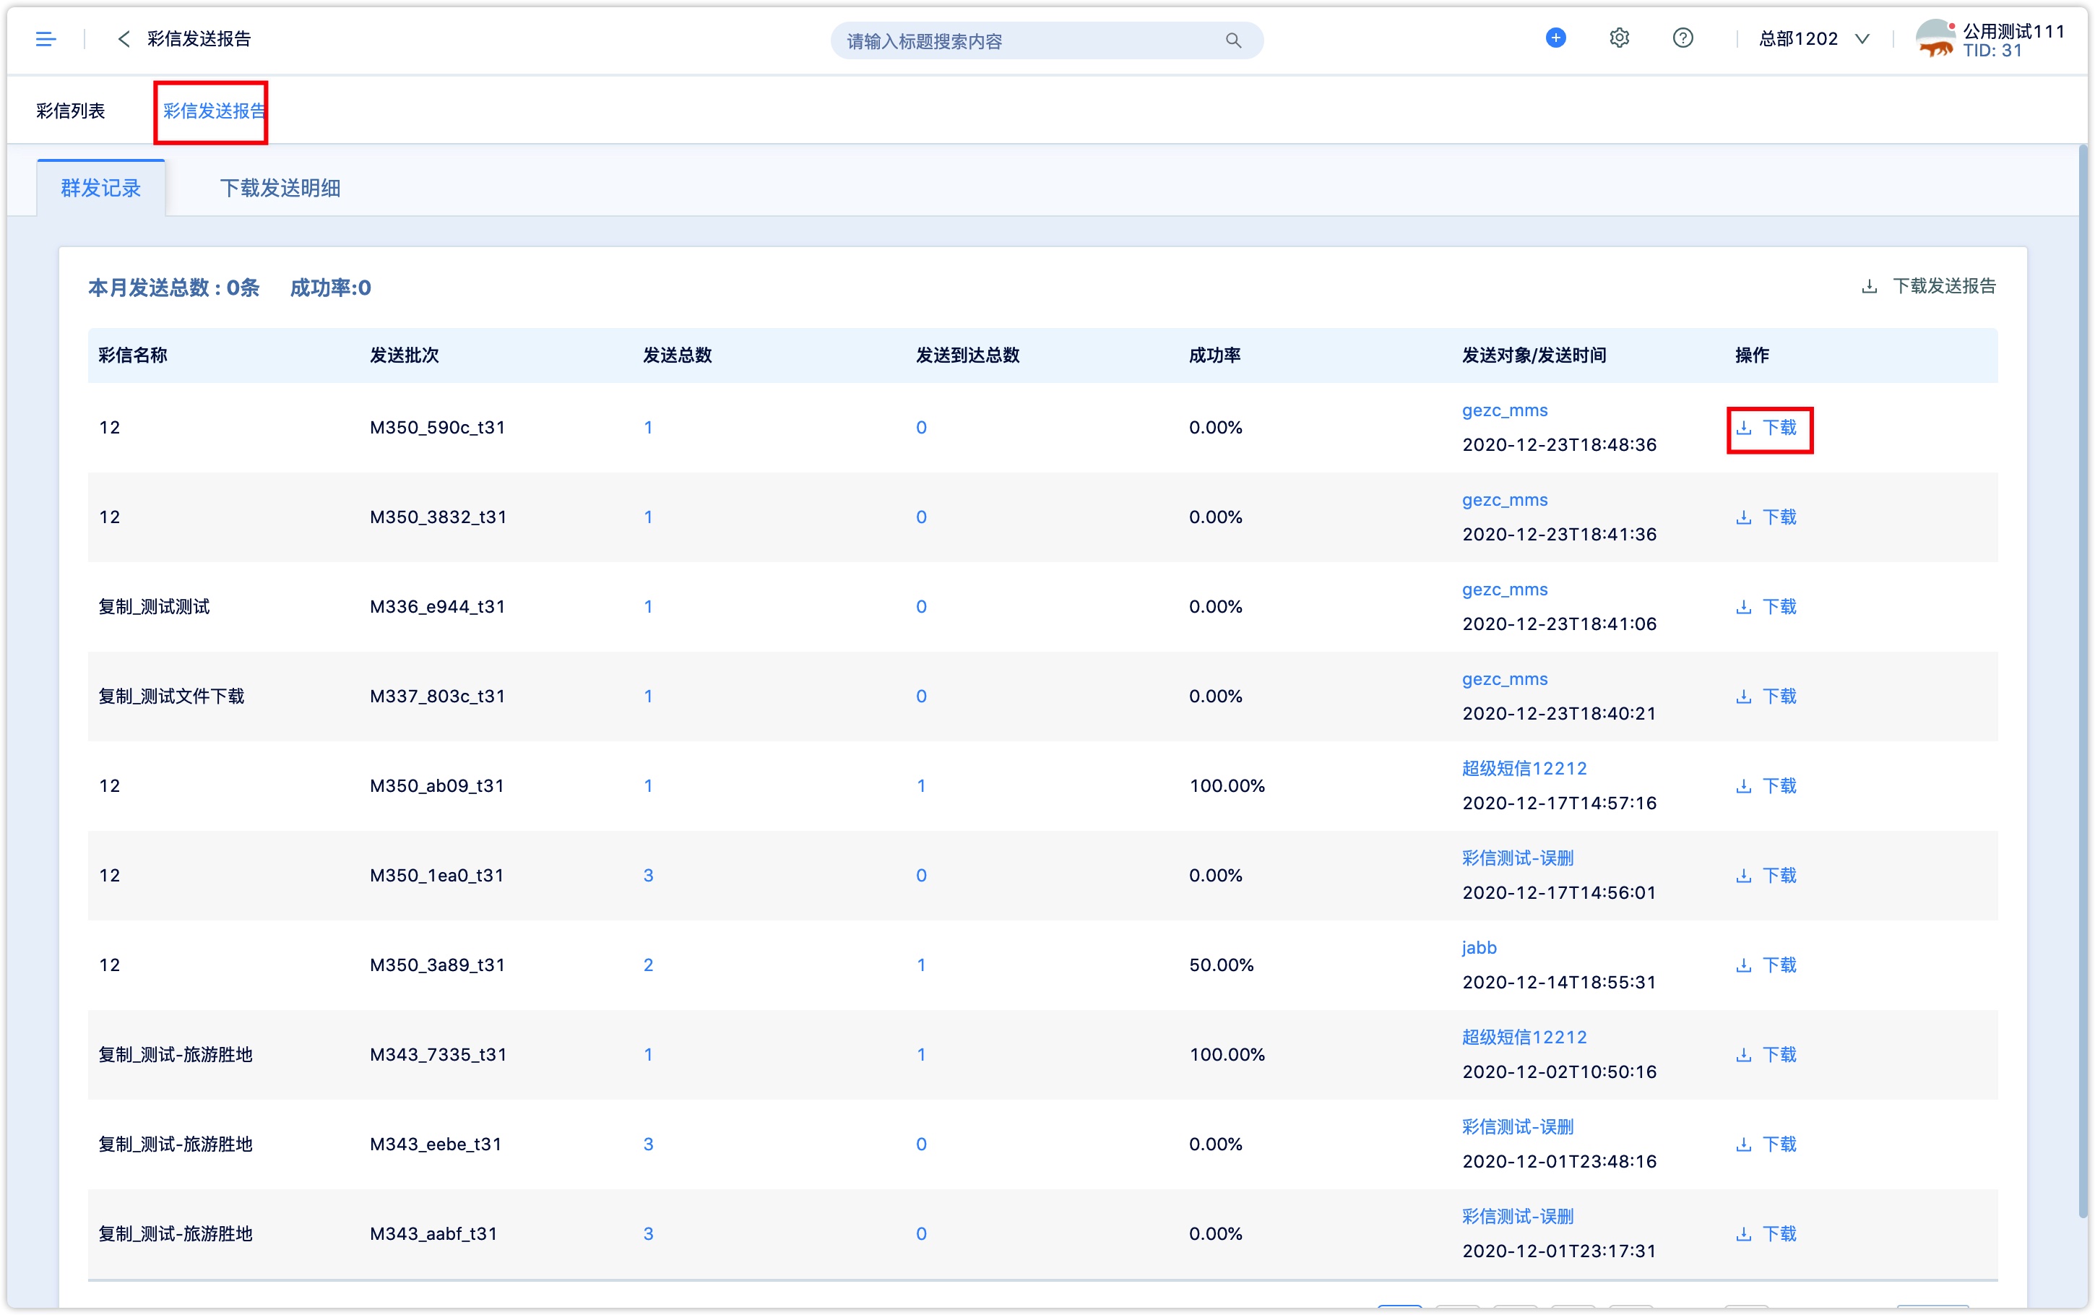Click send total 1 for M350_590c_t31

(649, 428)
